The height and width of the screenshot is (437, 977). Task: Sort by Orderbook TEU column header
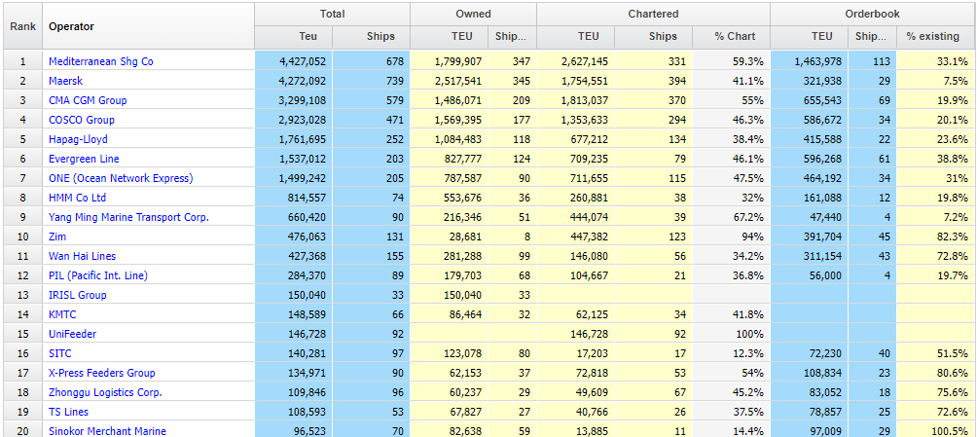(x=810, y=37)
